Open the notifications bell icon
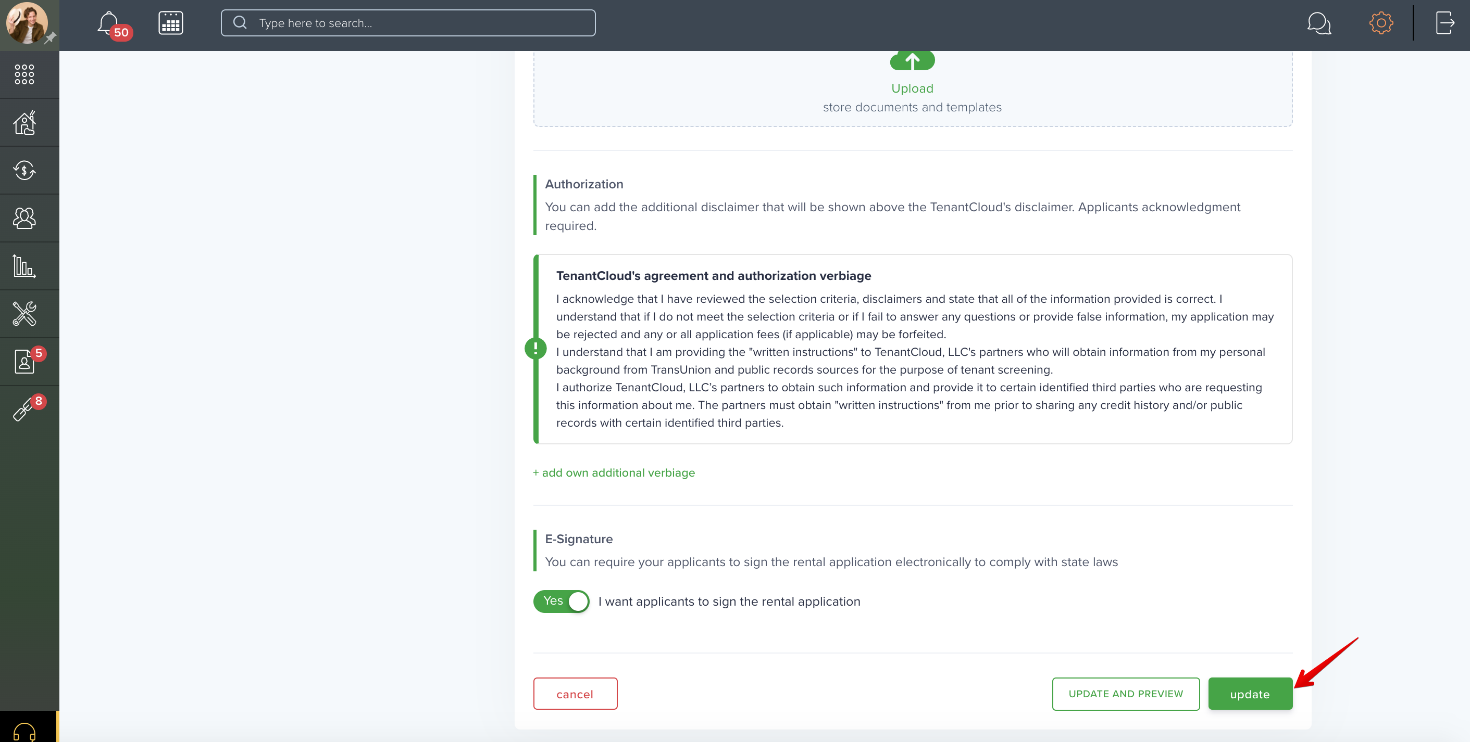Image resolution: width=1470 pixels, height=742 pixels. [x=108, y=23]
